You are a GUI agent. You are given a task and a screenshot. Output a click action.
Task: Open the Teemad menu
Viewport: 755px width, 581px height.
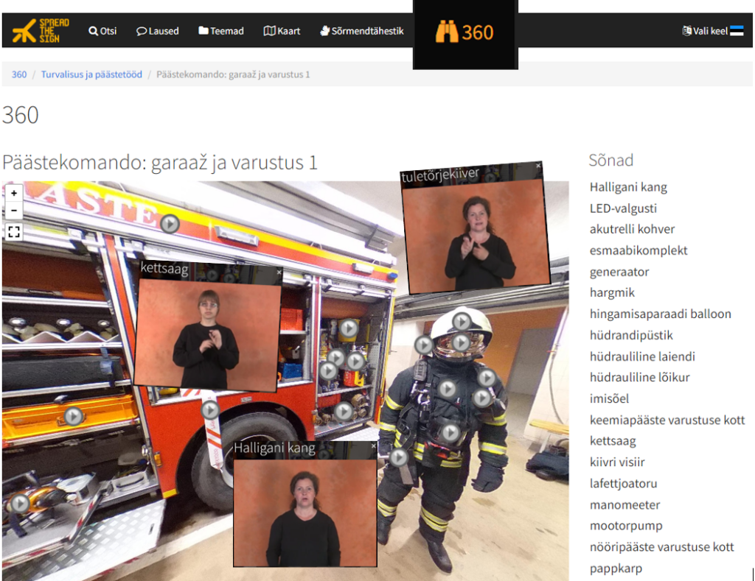[x=220, y=31]
